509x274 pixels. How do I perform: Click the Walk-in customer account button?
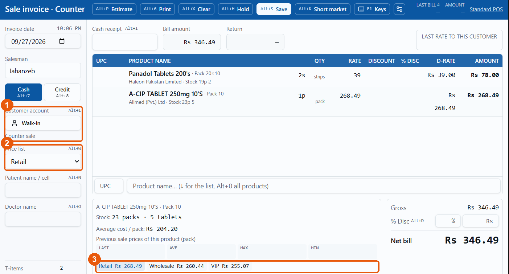point(43,123)
